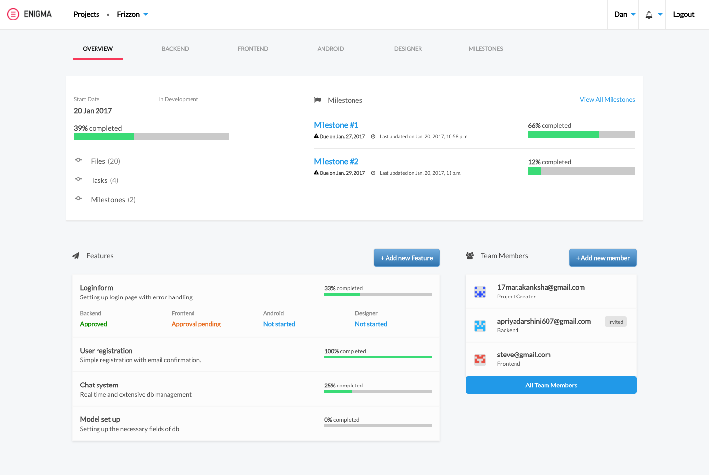Switch to the Backend tab
Image resolution: width=709 pixels, height=475 pixels.
coord(175,49)
